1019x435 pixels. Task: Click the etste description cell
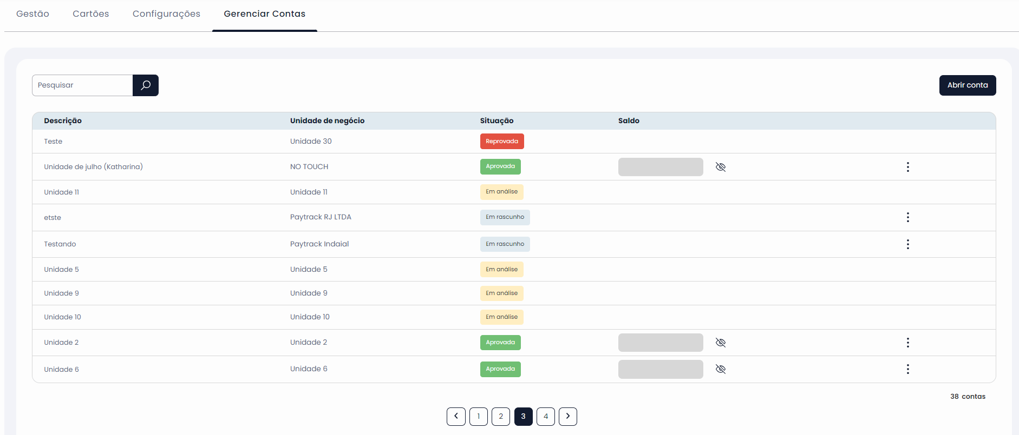[53, 218]
